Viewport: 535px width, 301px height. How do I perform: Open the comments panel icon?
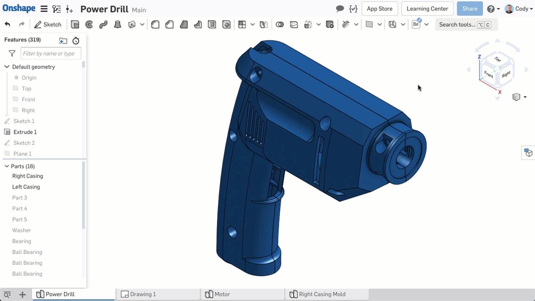pos(339,9)
